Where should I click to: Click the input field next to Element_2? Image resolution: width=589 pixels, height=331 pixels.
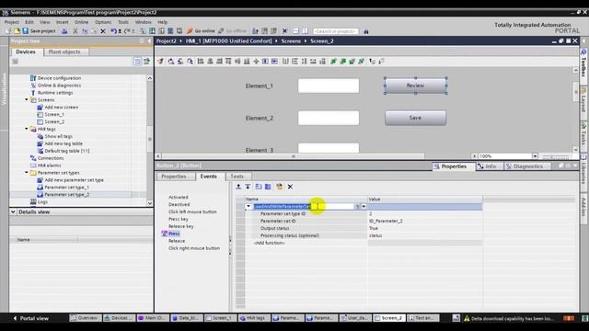(329, 118)
